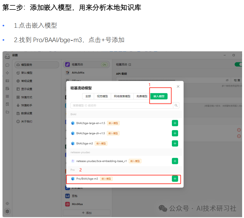This screenshot has width=244, height=218.
Task: Select the AiHubMix provider row
Action: [86, 72]
